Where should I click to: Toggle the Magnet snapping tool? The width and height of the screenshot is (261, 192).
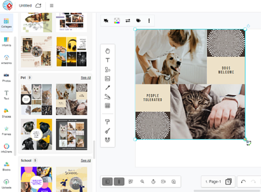pos(108,140)
